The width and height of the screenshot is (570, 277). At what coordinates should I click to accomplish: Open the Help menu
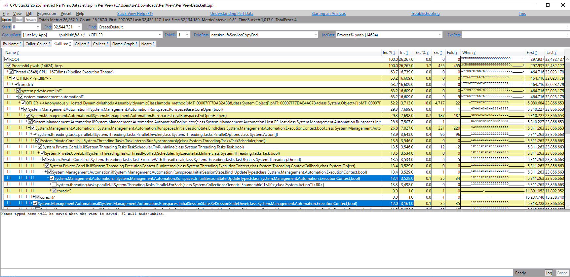[80, 14]
